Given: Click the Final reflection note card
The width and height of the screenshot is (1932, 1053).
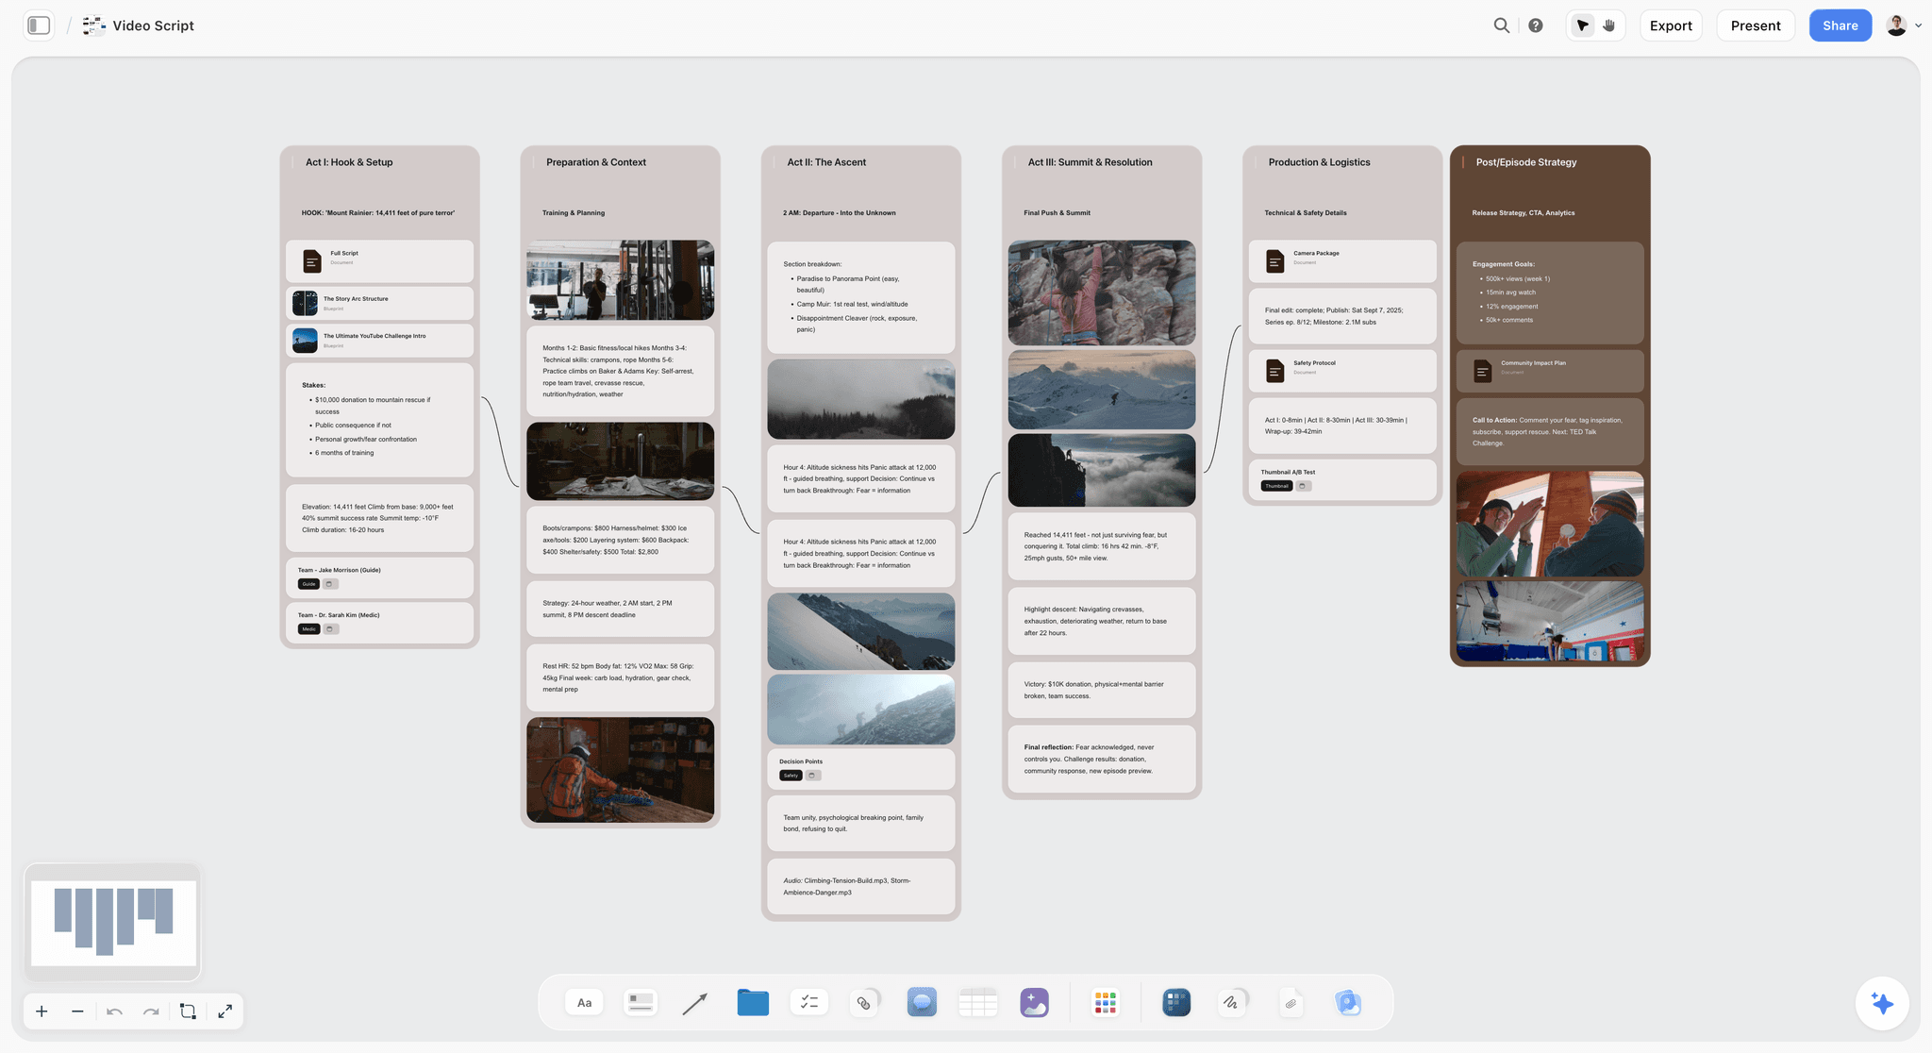Looking at the screenshot, I should [1102, 759].
